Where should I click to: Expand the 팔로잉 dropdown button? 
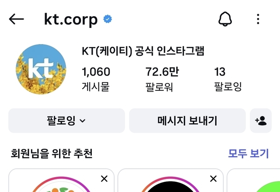tap(66, 120)
